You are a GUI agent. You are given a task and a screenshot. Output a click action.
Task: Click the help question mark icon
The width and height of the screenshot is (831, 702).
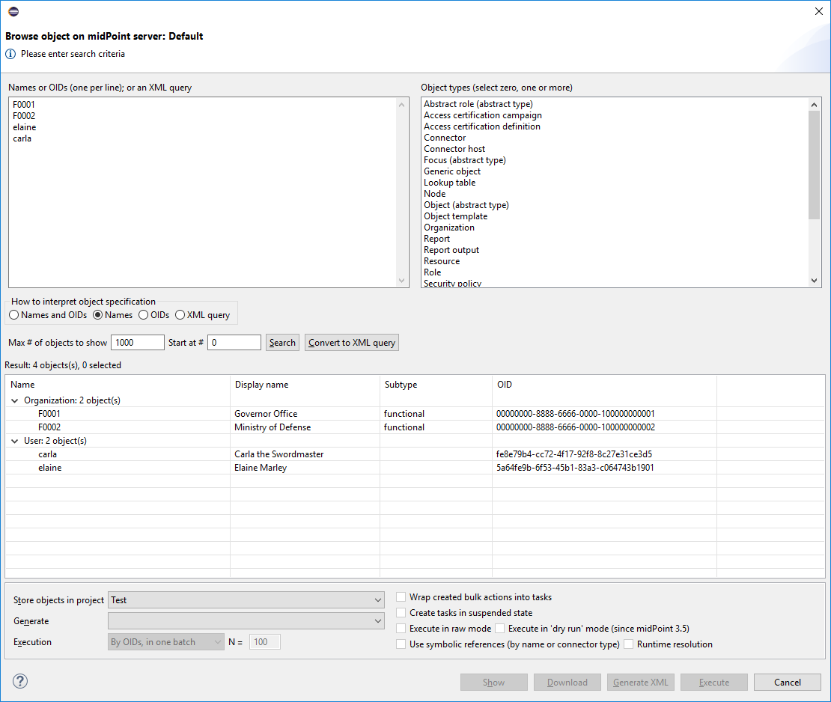tap(20, 681)
